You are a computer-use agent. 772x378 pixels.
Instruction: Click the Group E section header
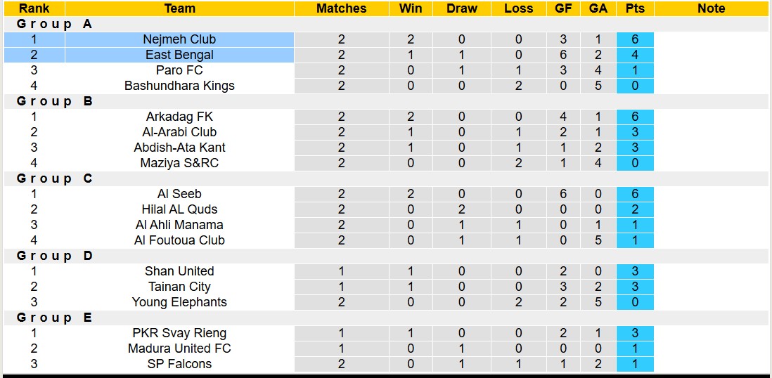55,318
